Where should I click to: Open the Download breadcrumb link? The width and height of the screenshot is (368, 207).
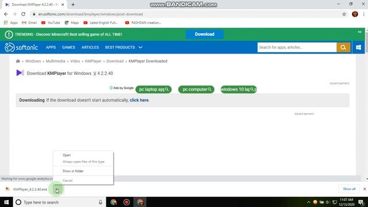click(x=115, y=61)
